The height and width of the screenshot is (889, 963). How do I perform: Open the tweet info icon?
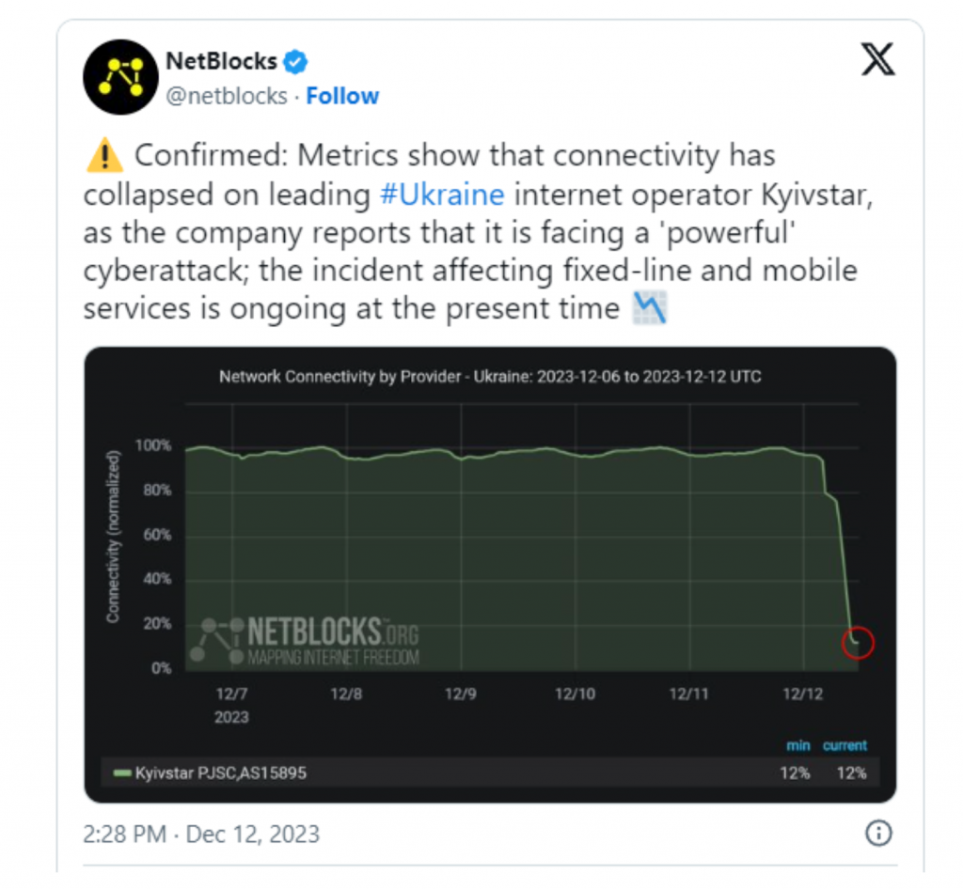coord(877,834)
